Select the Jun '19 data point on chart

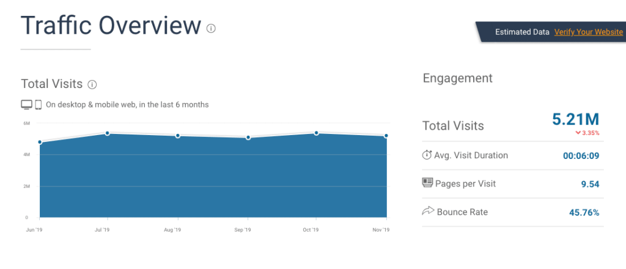pos(40,142)
